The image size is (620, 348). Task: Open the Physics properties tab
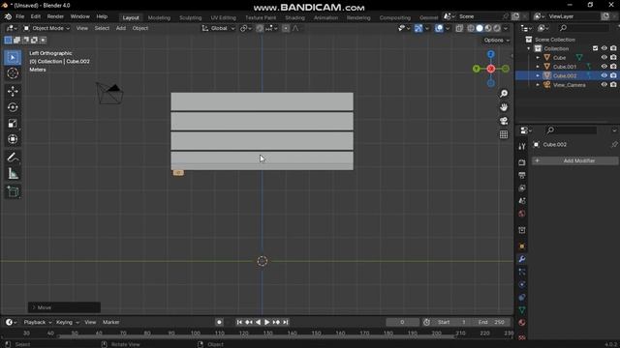point(522,284)
